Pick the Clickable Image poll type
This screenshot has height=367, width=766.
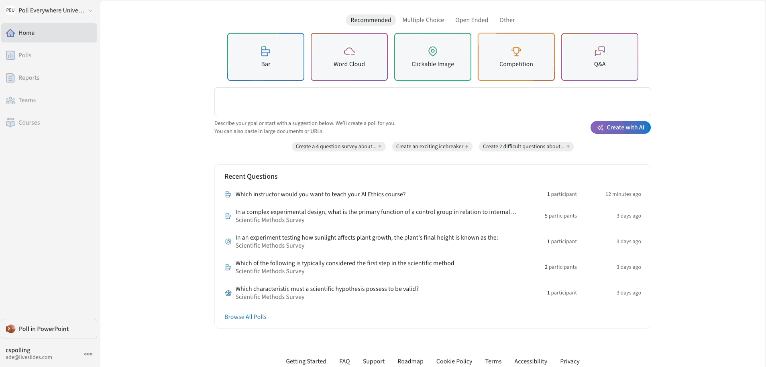point(433,57)
